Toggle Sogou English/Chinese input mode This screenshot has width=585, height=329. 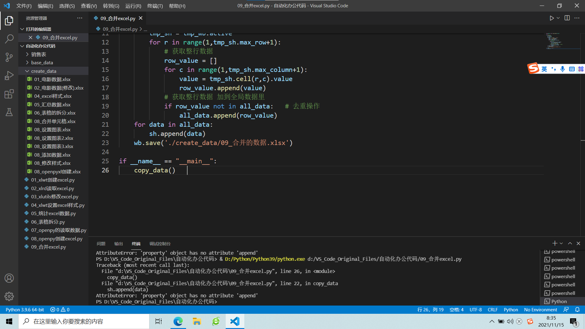pos(544,69)
